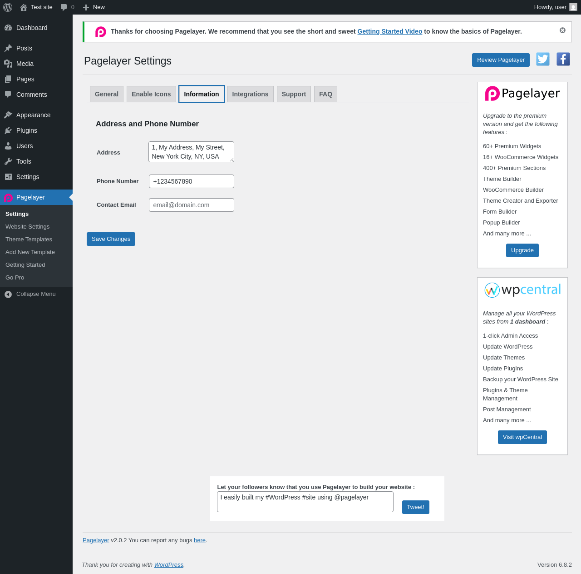The width and height of the screenshot is (581, 574).
Task: Open Pagelayer Settings submenu item
Action: (17, 214)
